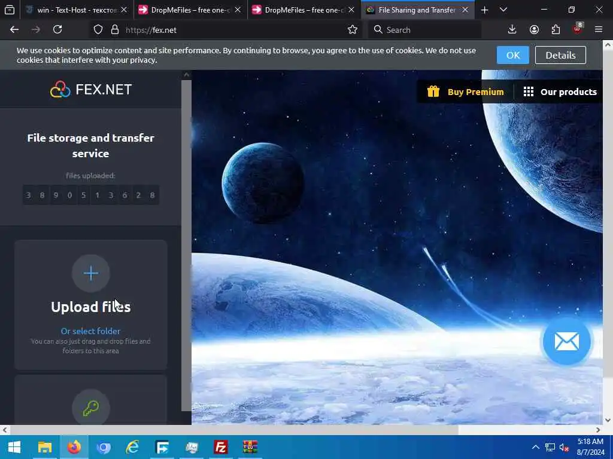Click the sidebar scroll up arrow
Screen dimensions: 613x459
tap(187, 75)
